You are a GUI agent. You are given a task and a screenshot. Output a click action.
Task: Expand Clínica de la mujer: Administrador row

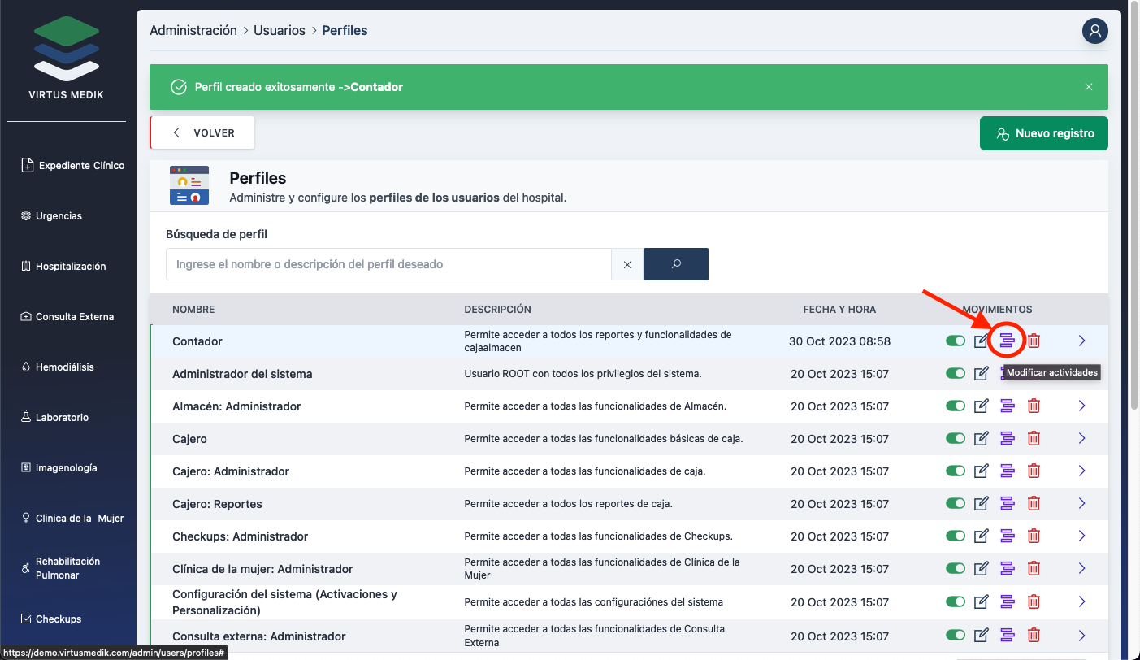click(1081, 569)
